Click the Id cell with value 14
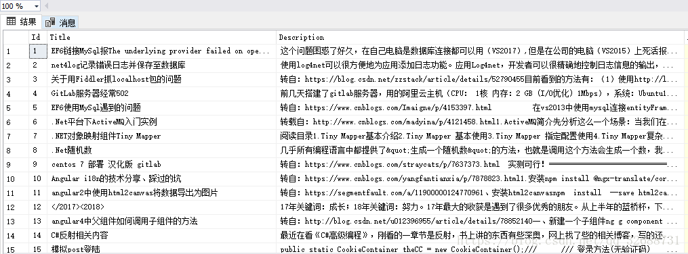688x254 pixels. 38,235
